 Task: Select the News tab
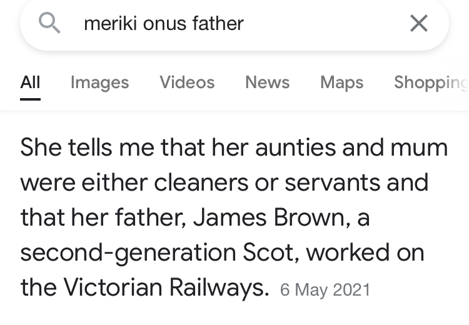267,82
